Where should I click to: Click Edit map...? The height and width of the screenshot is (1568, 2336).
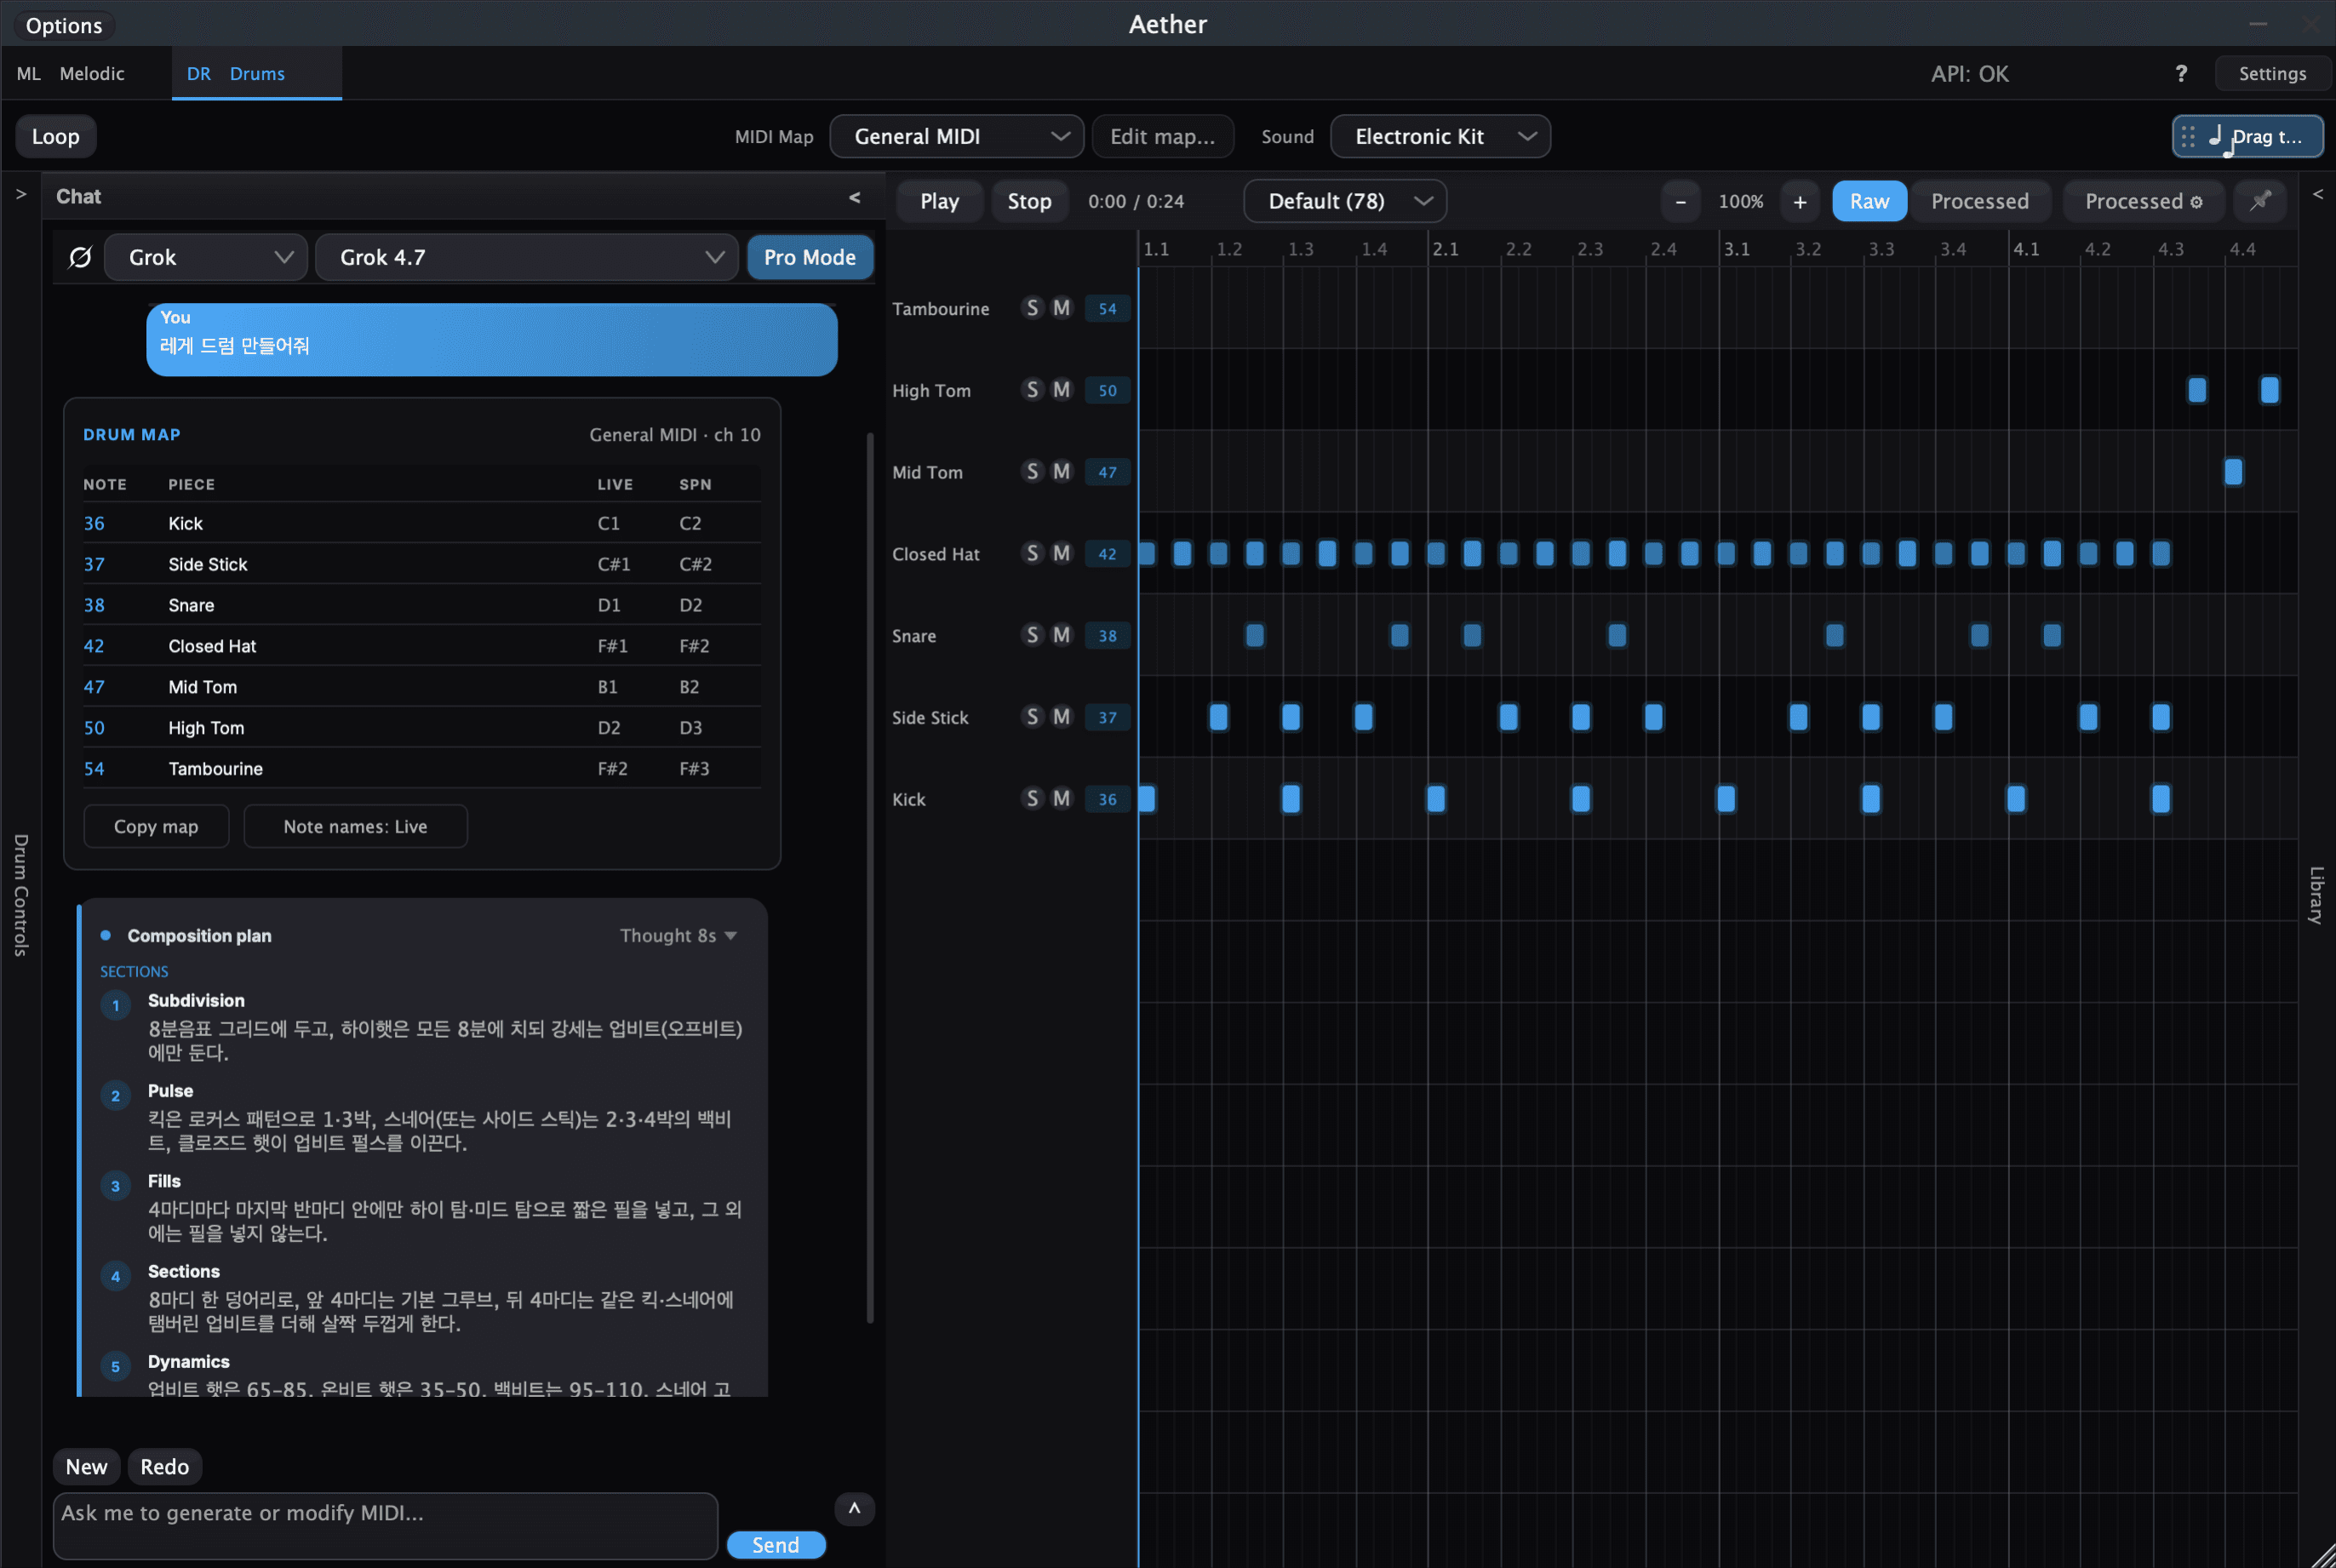(x=1162, y=137)
